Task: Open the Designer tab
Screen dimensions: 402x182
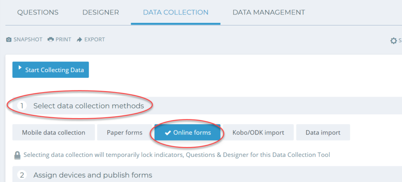Action: coord(100,12)
